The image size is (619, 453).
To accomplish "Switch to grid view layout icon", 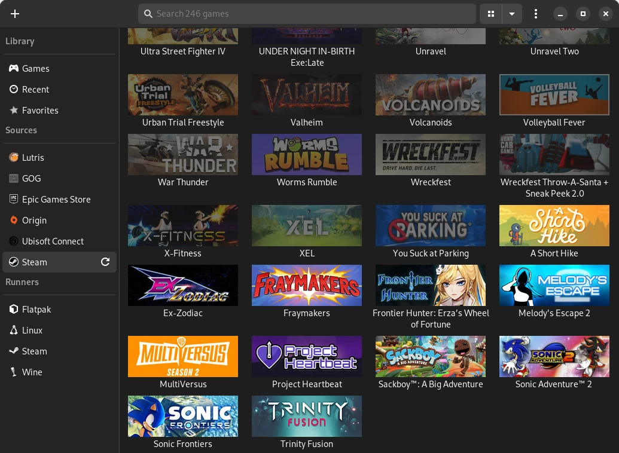I will pyautogui.click(x=490, y=14).
